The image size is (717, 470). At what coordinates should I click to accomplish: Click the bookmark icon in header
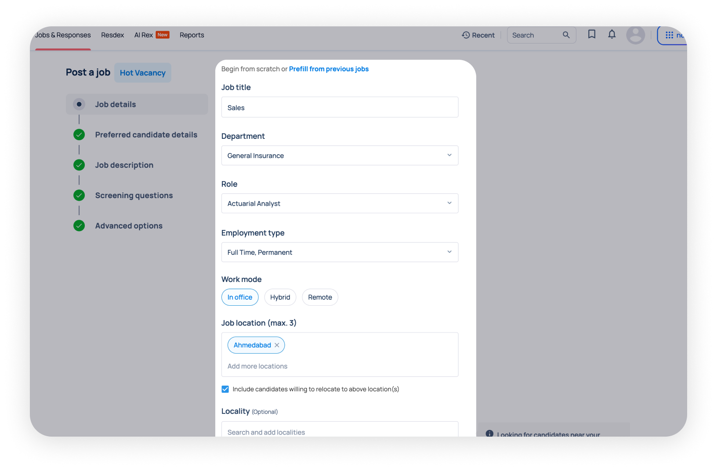click(591, 34)
